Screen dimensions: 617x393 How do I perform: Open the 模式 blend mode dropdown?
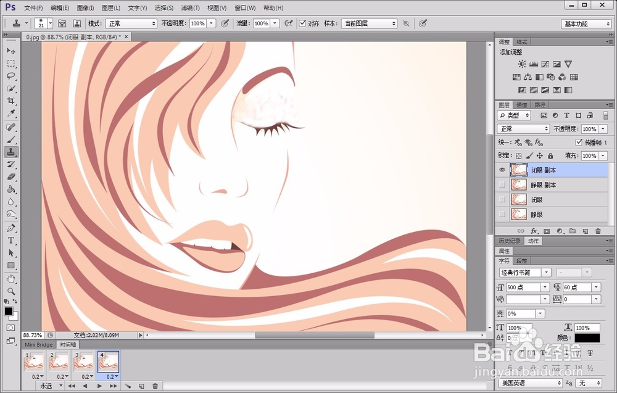(131, 23)
